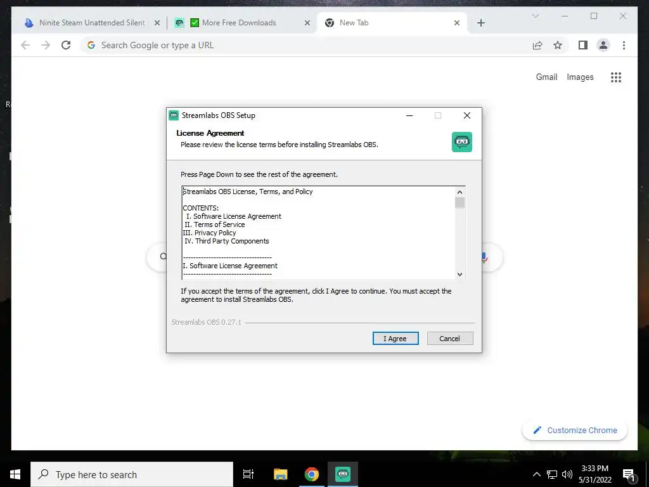Toggle Chrome side panel

pyautogui.click(x=583, y=45)
